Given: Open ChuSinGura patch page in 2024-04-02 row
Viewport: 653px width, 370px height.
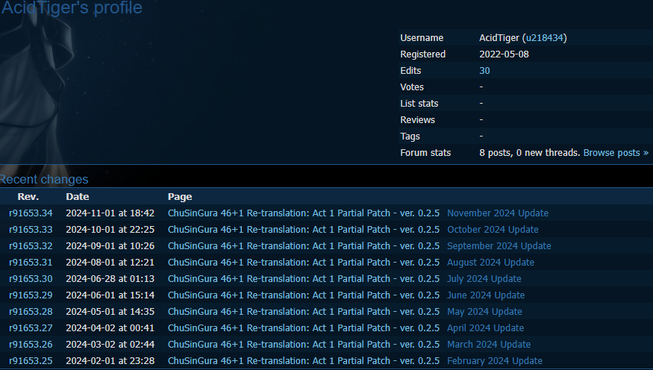Looking at the screenshot, I should click(304, 328).
